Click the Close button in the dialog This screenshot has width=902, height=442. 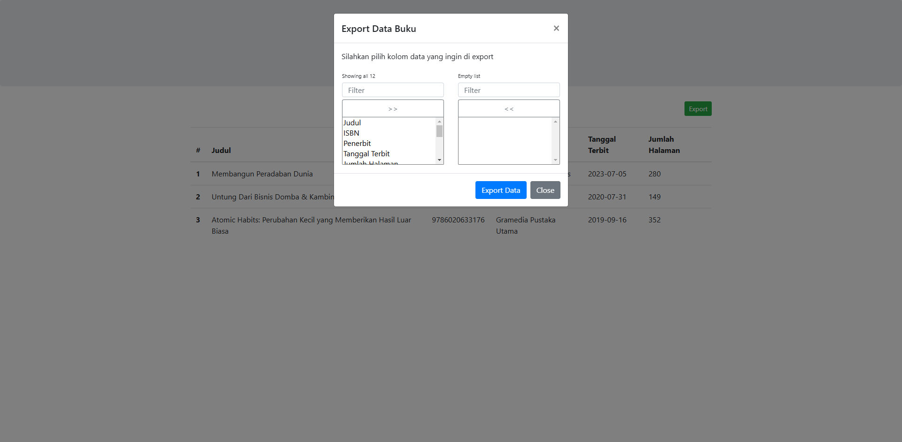(545, 190)
